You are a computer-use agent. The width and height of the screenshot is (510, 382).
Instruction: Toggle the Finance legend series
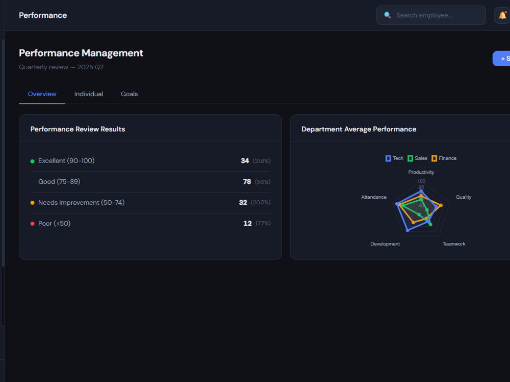click(444, 158)
